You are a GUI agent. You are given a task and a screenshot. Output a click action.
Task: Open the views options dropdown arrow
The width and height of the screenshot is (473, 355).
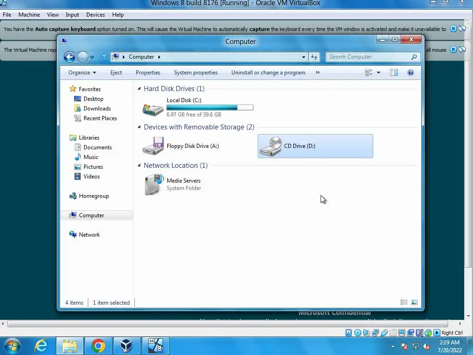(x=378, y=73)
